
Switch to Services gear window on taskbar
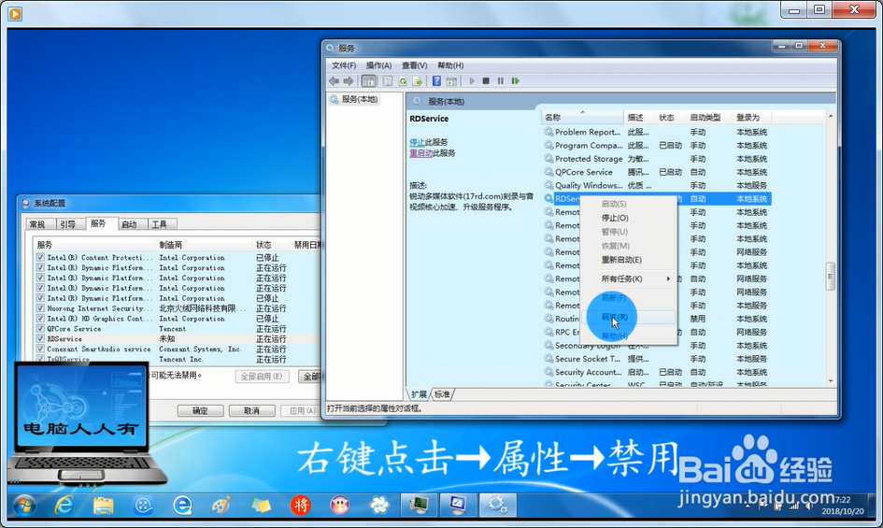click(x=497, y=505)
